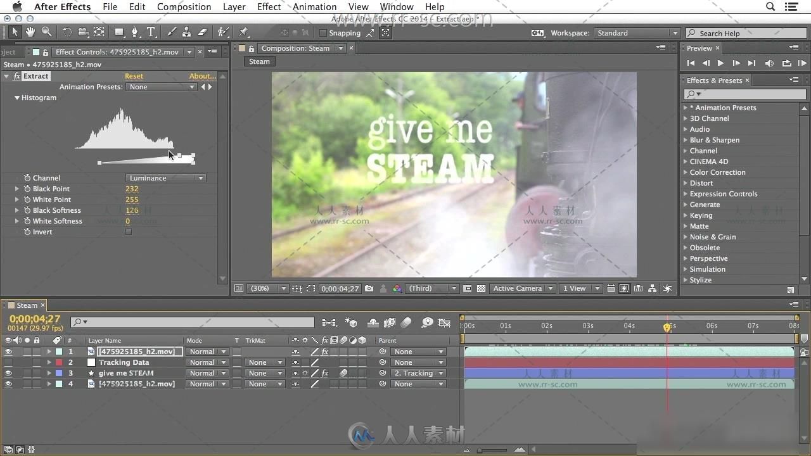Viewport: 811px width, 456px height.
Task: Enable motion blur for timeline layers
Action: (x=406, y=322)
